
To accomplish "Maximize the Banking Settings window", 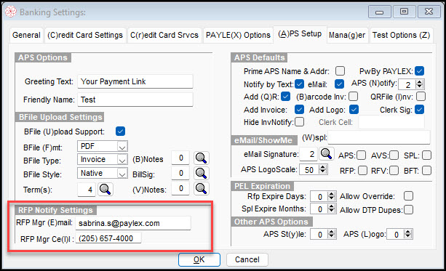I will pyautogui.click(x=404, y=12).
